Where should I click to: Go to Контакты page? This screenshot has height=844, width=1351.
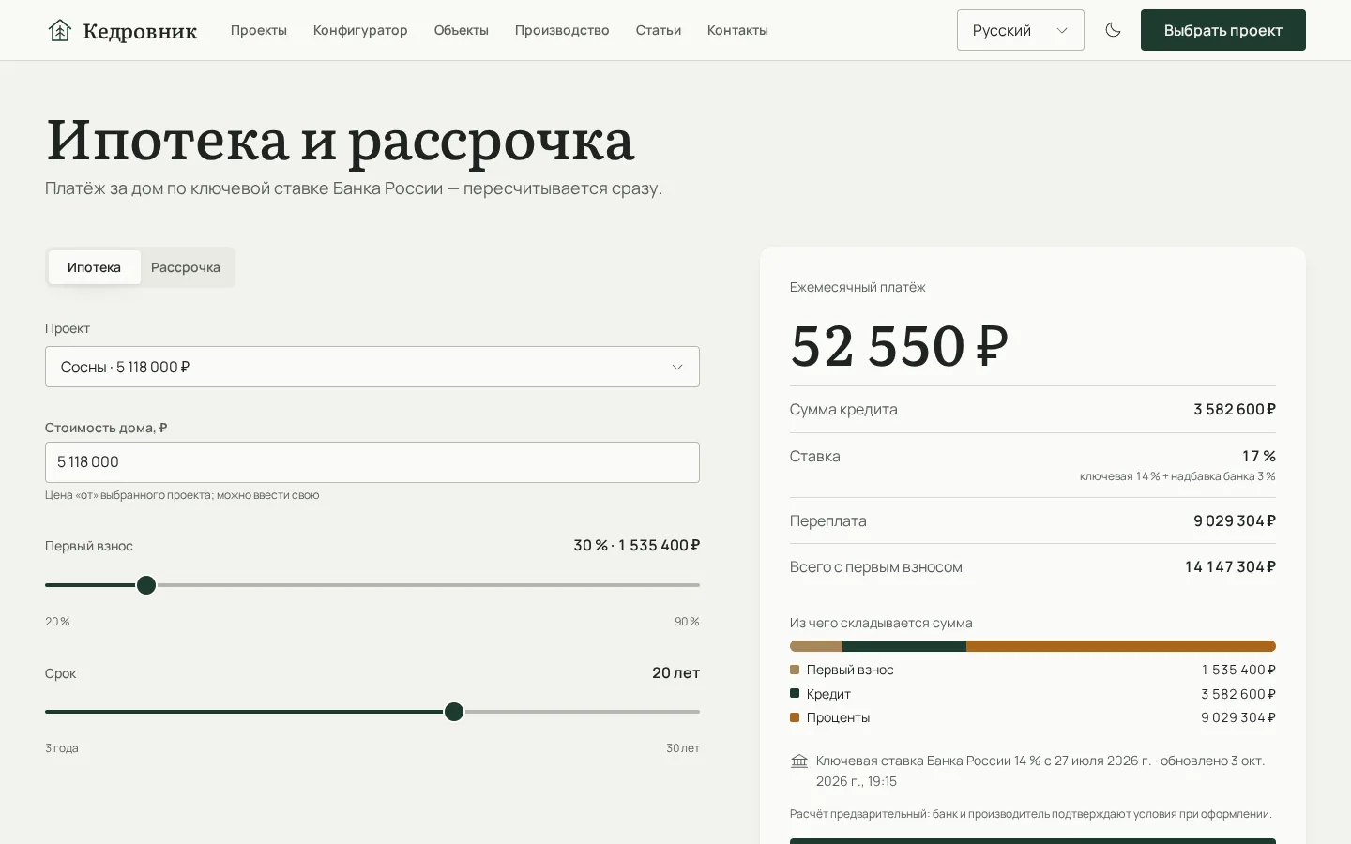pyautogui.click(x=737, y=30)
